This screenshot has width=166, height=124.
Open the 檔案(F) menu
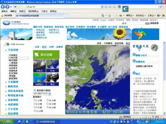[x=4, y=11]
